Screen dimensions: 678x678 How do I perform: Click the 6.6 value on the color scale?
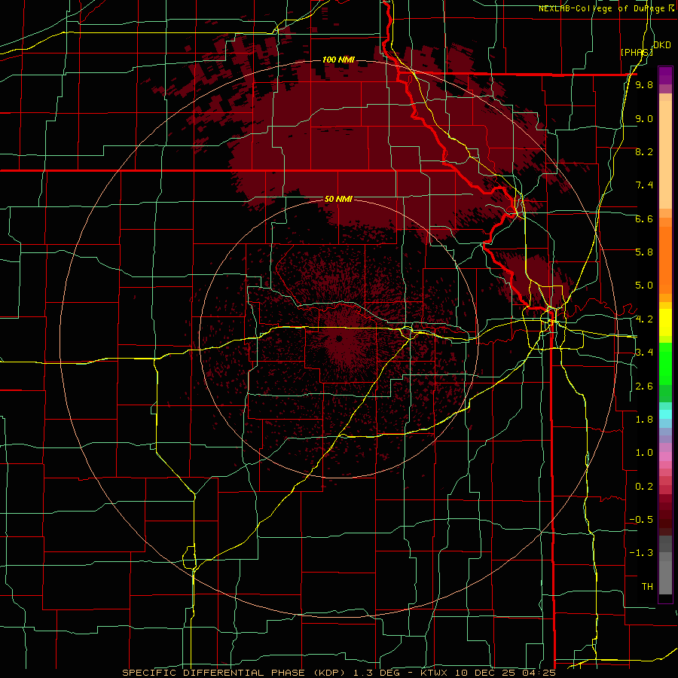(644, 218)
